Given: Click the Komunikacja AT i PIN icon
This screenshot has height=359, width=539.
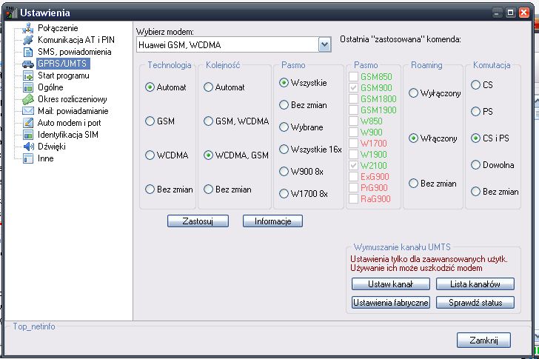Looking at the screenshot, I should tap(28, 40).
